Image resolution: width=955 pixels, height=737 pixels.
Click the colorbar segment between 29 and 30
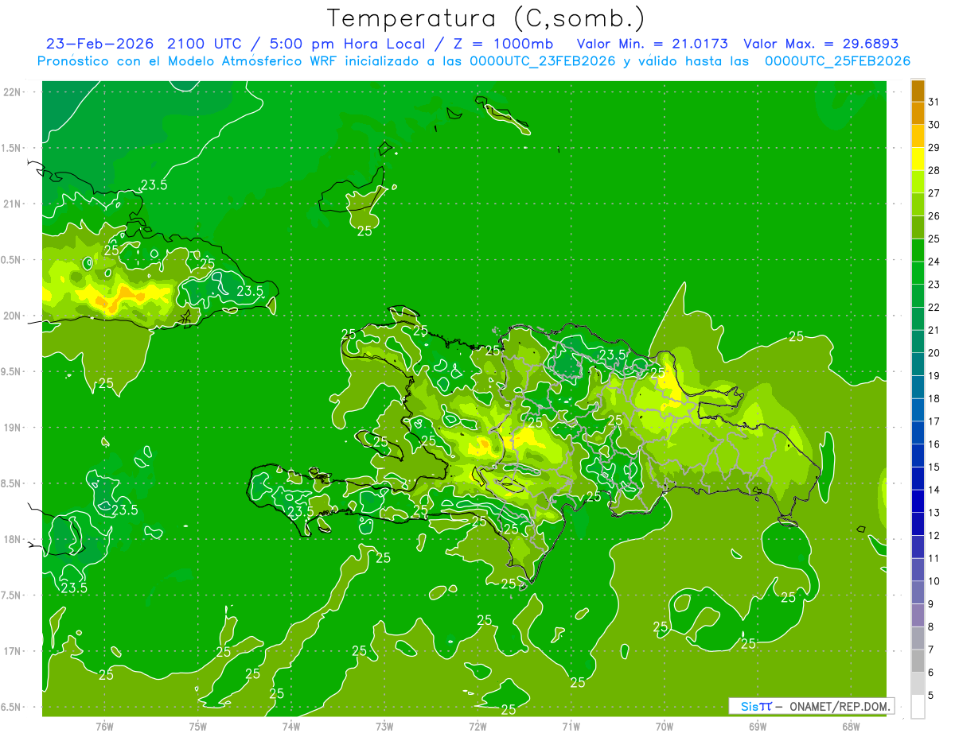(x=918, y=136)
